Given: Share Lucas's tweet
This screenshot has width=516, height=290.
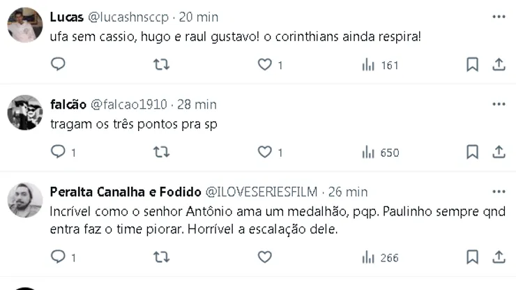Looking at the screenshot, I should point(499,65).
